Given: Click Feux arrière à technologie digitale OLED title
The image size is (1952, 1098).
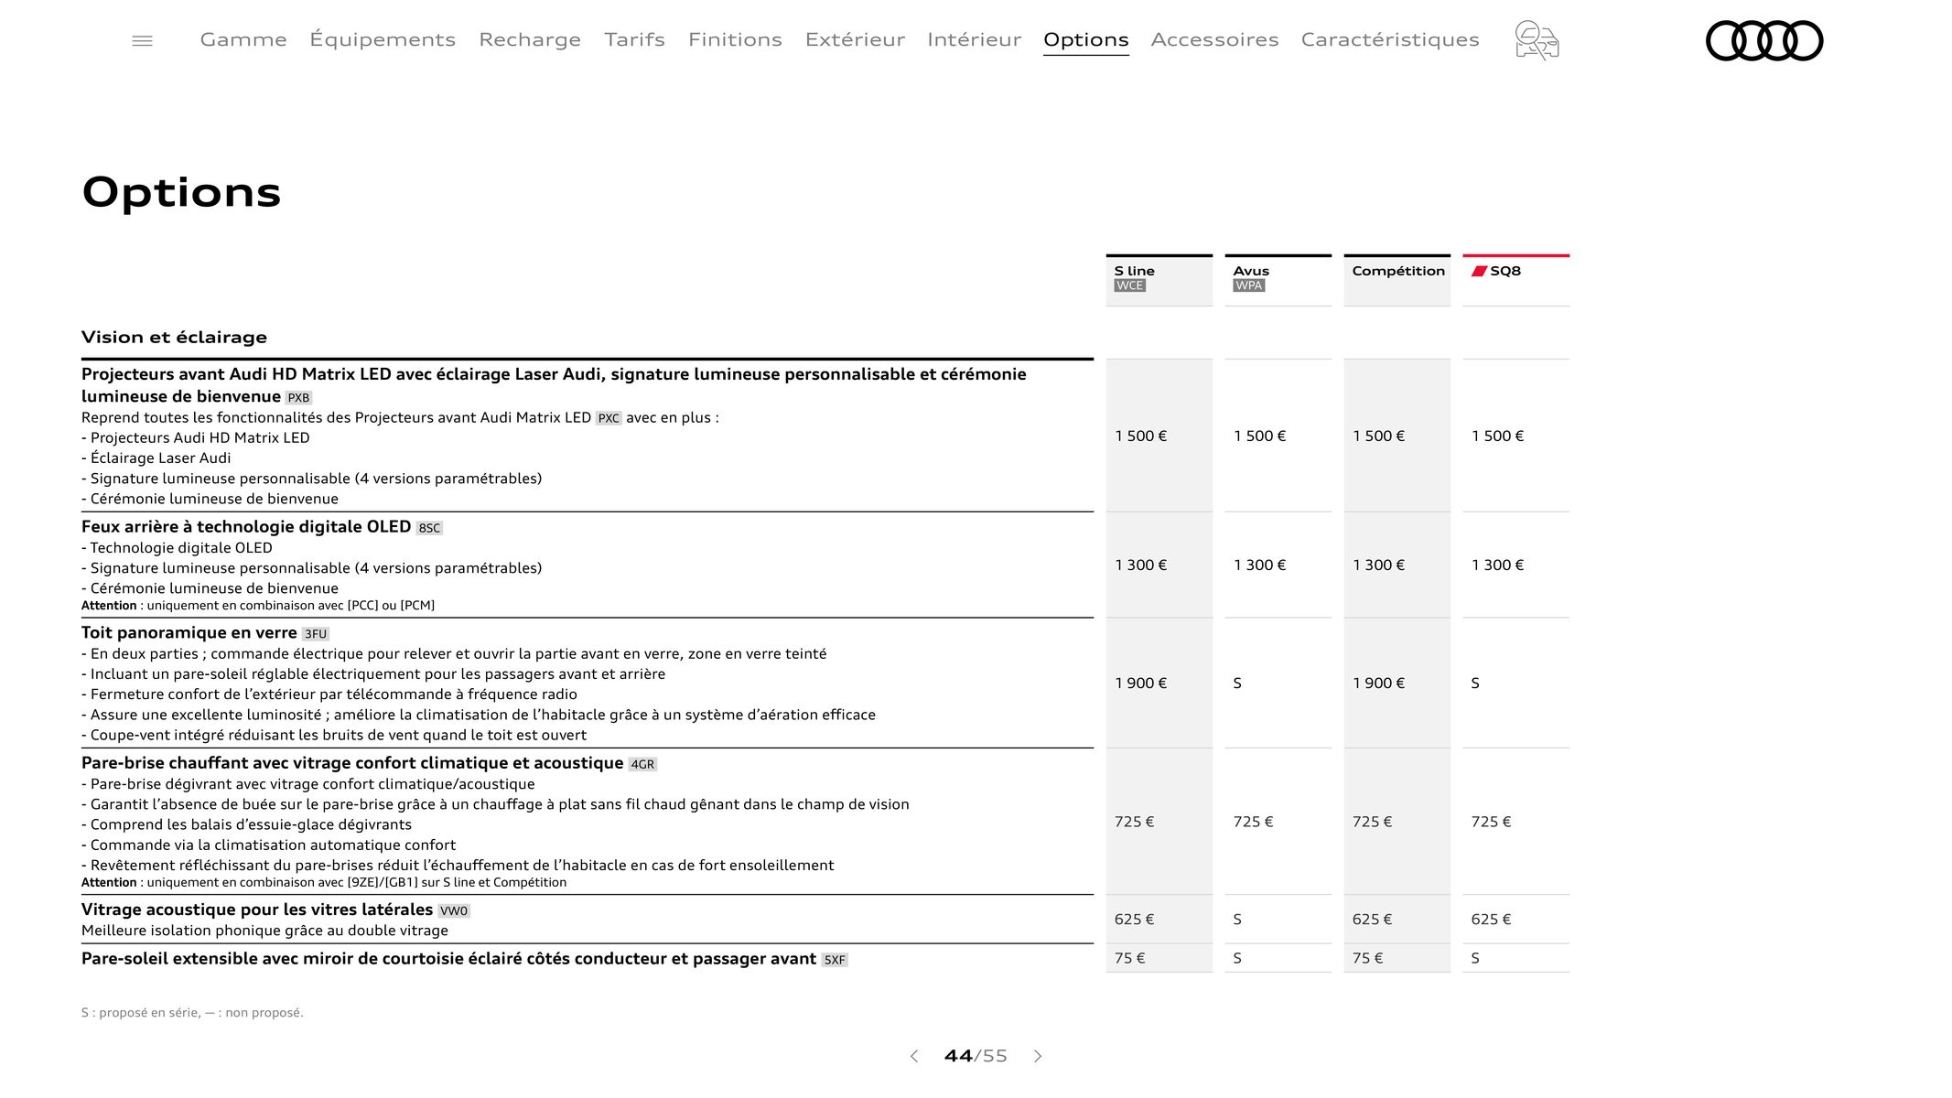Looking at the screenshot, I should (246, 527).
